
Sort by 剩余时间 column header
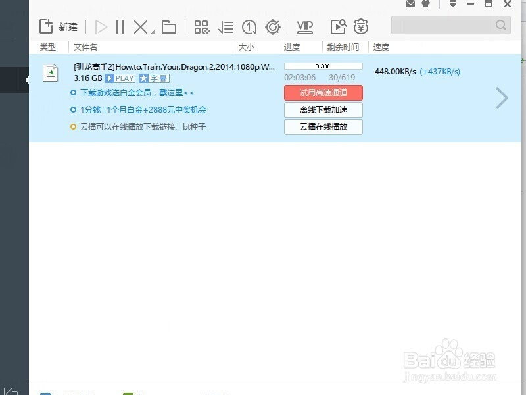pos(343,47)
